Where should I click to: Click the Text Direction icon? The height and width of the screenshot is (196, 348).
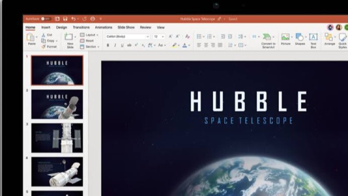tap(230, 45)
